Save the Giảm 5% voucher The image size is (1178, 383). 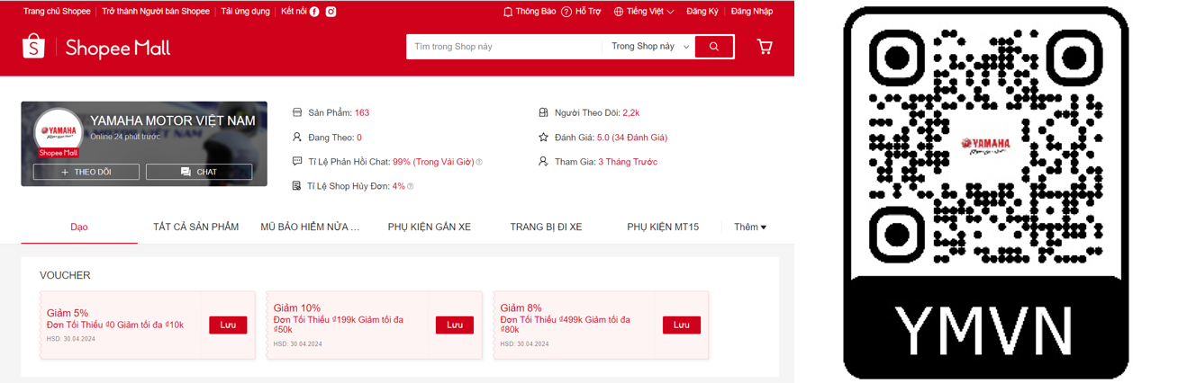tap(228, 325)
